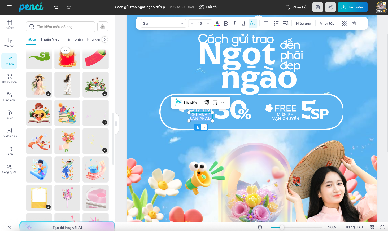This screenshot has height=231, width=388.
Task: Click the Tạo đồ hoạ với AI button
Action: click(67, 227)
